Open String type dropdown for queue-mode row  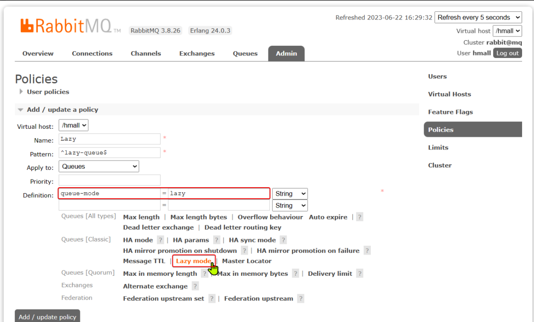point(290,194)
